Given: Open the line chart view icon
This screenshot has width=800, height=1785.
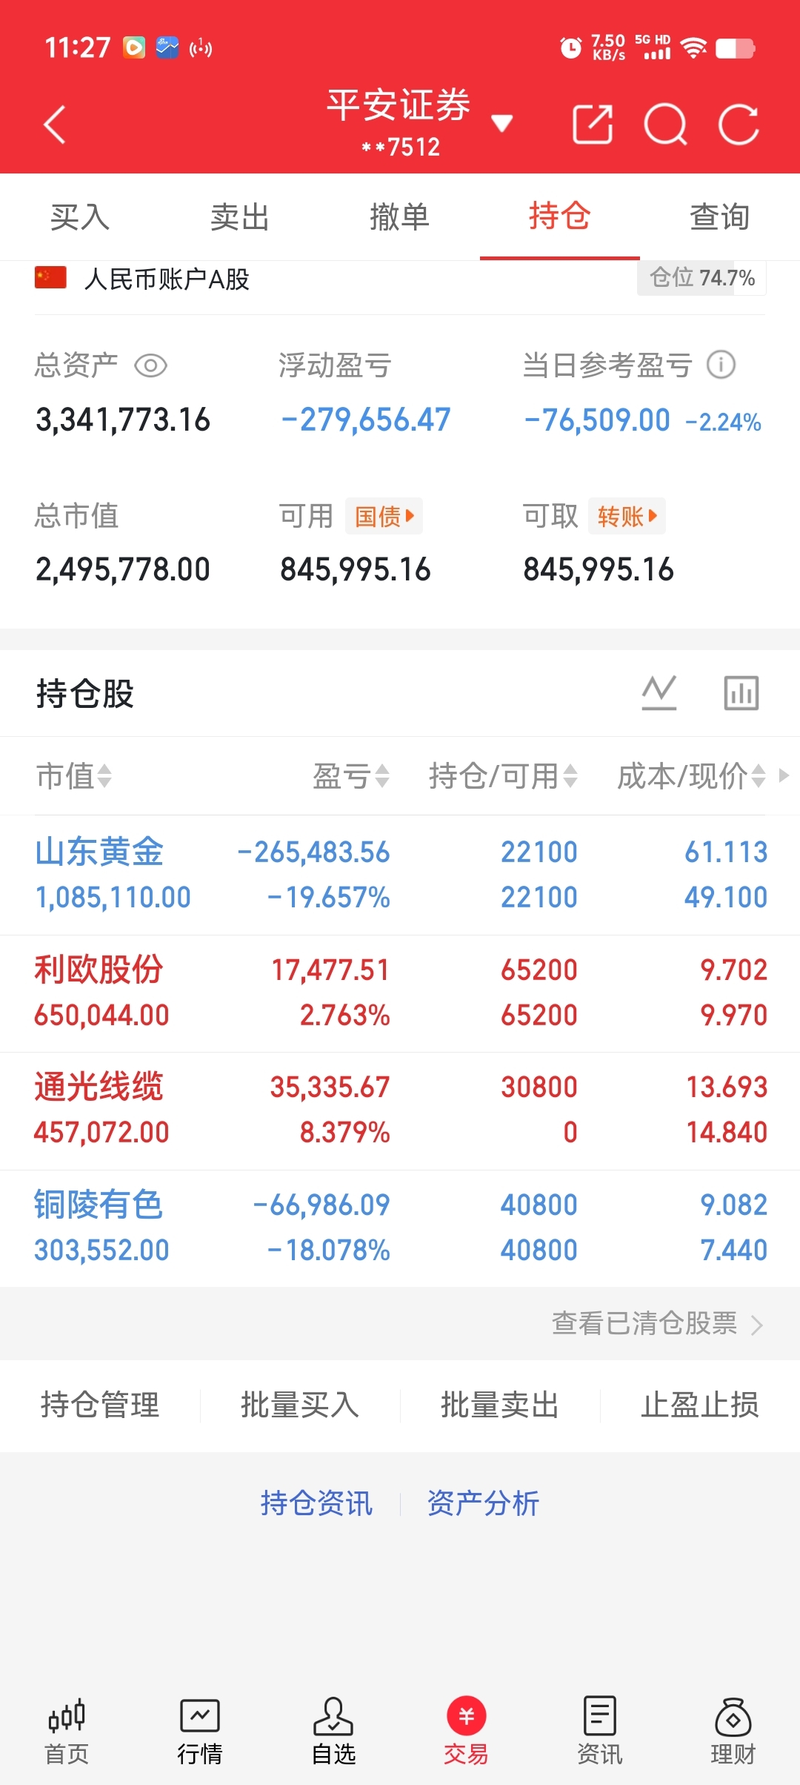Looking at the screenshot, I should pyautogui.click(x=659, y=693).
